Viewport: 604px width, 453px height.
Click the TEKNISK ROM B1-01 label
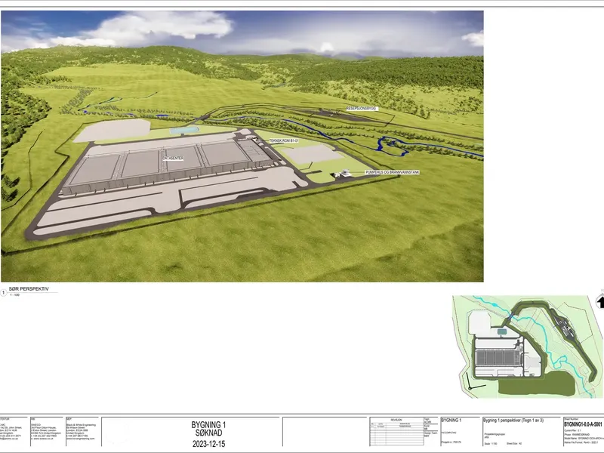coord(284,141)
